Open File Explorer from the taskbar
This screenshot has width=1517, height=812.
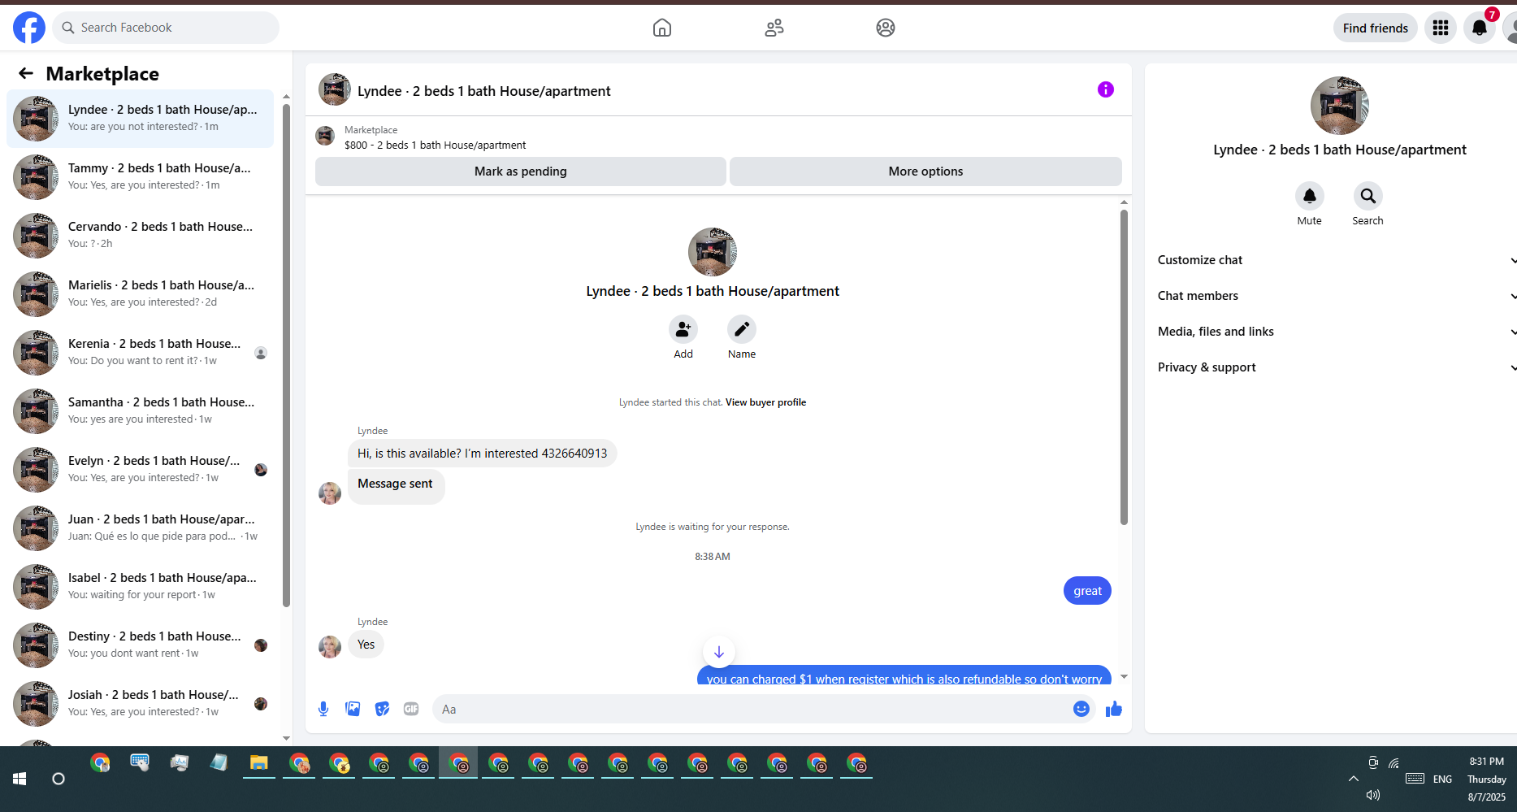pos(259,763)
